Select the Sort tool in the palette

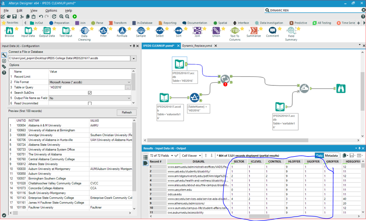[178, 32]
